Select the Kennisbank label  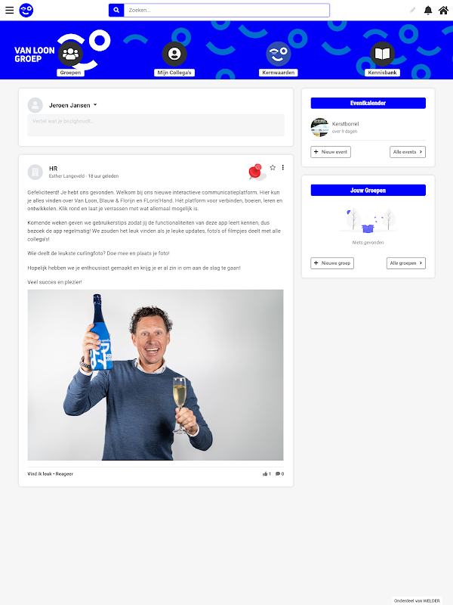(x=383, y=73)
